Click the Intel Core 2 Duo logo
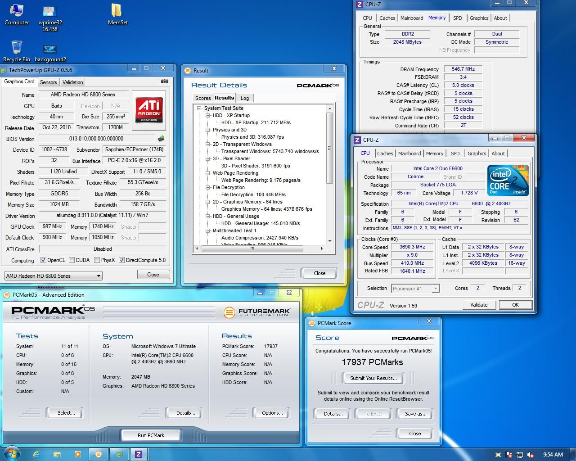Viewport: 576px width, 461px height. [508, 180]
